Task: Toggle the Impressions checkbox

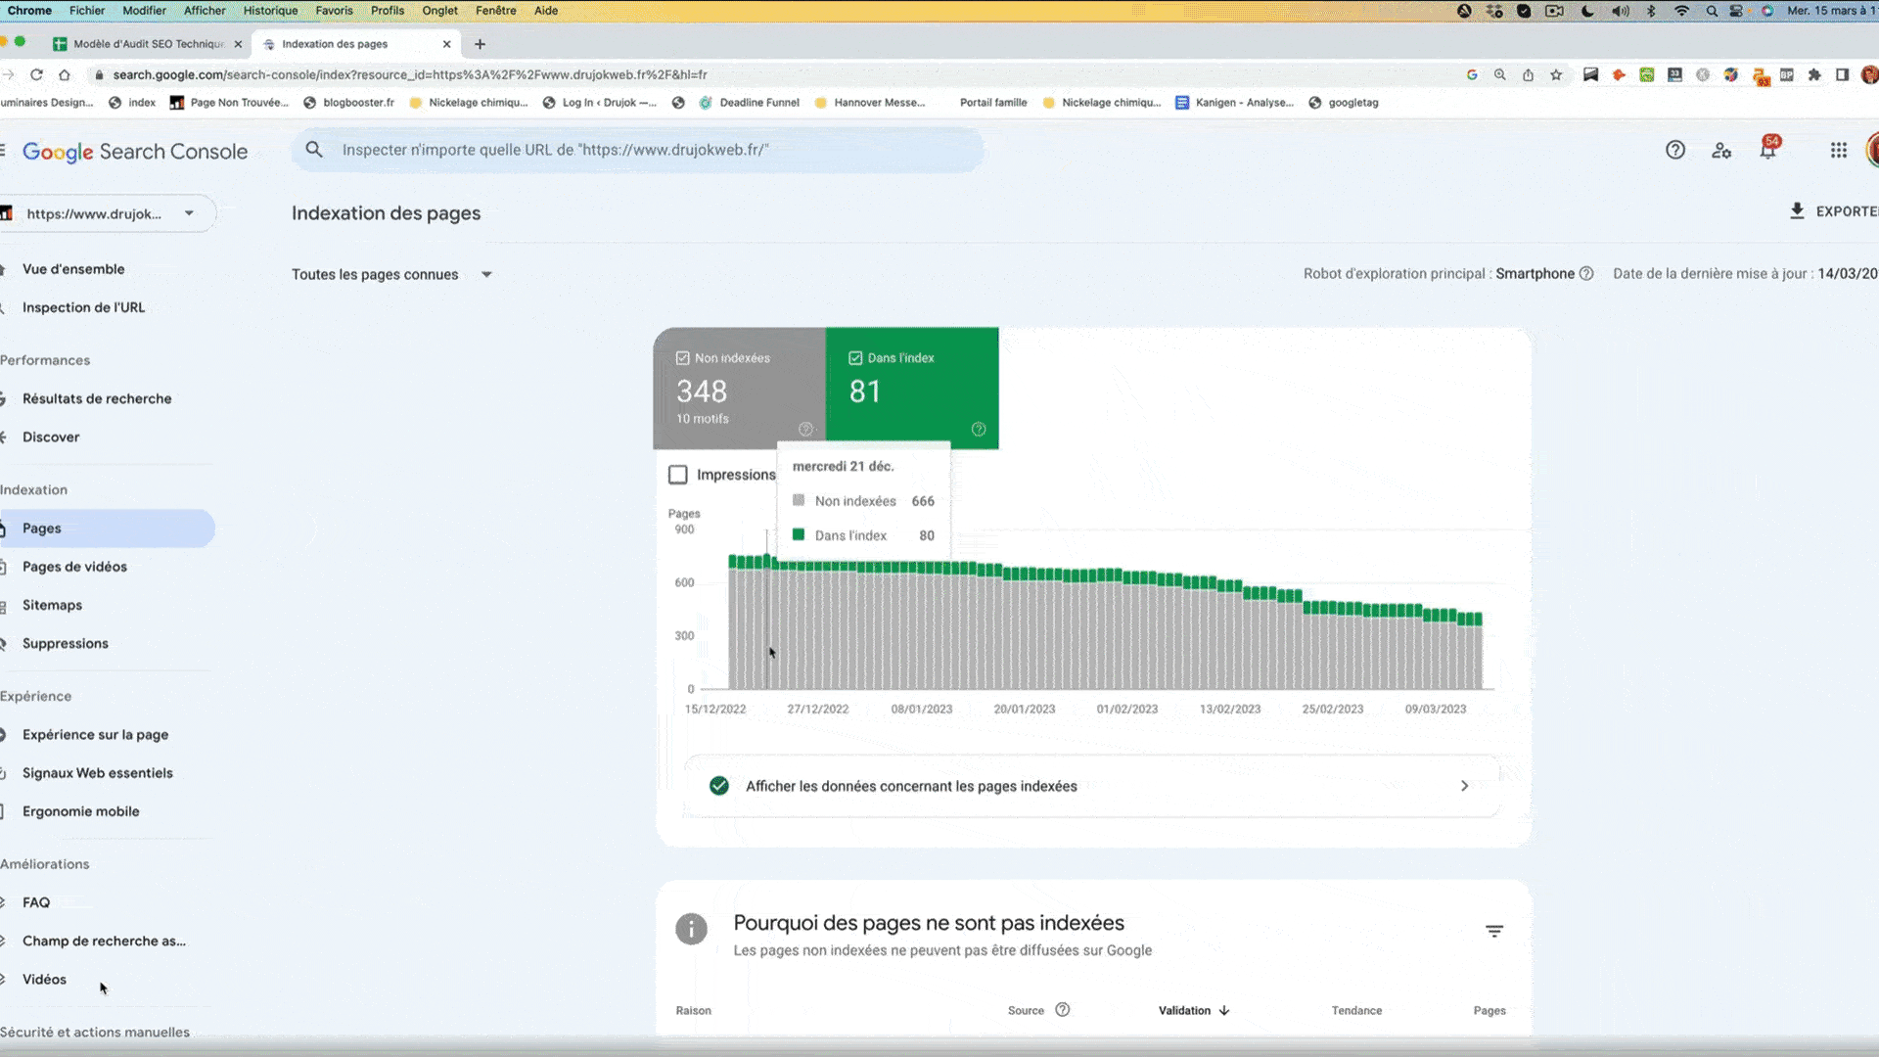Action: pyautogui.click(x=677, y=475)
